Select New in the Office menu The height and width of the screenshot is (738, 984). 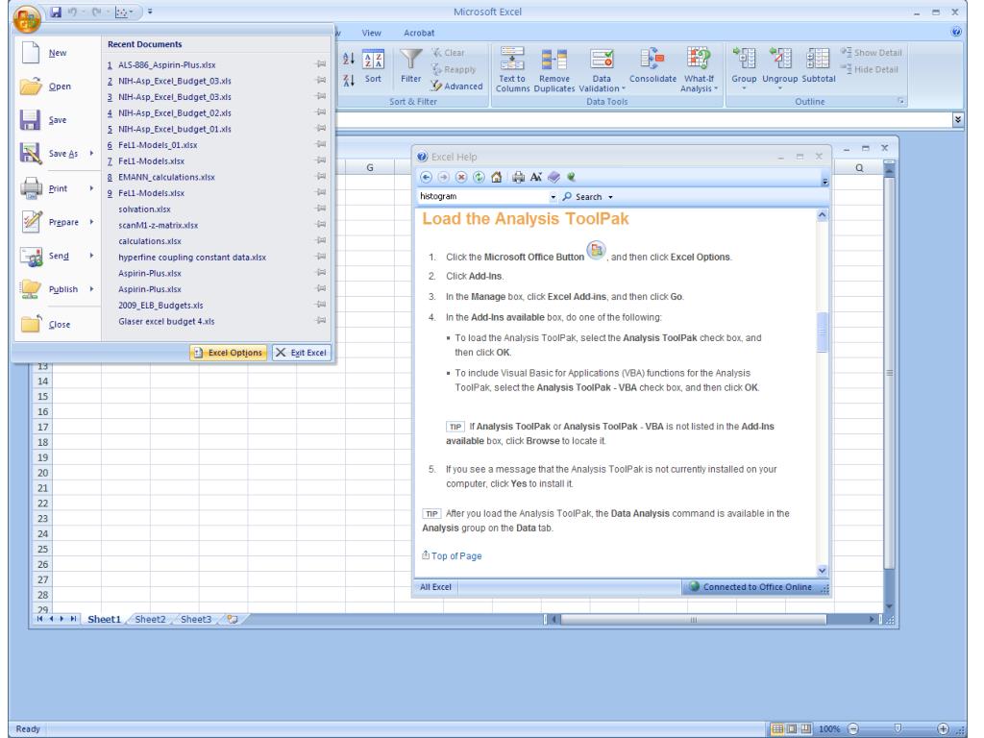(x=57, y=54)
